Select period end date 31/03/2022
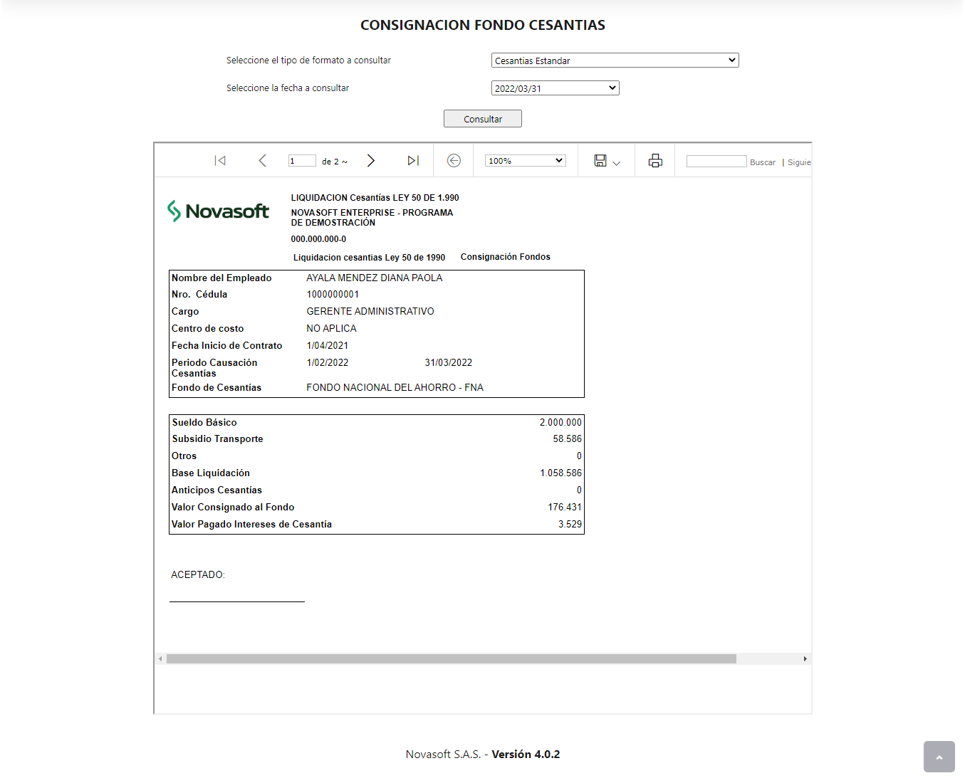The height and width of the screenshot is (783, 965). [x=449, y=362]
